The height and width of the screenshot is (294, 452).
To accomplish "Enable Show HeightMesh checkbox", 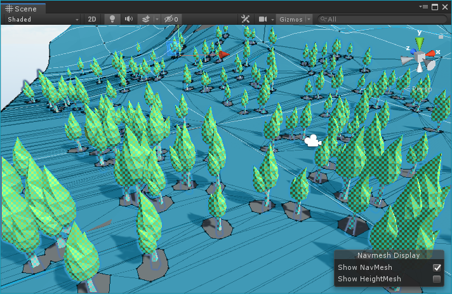I will (x=437, y=279).
